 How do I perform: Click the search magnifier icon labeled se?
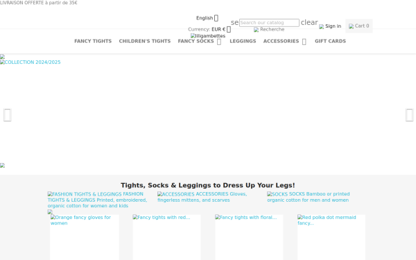234,23
